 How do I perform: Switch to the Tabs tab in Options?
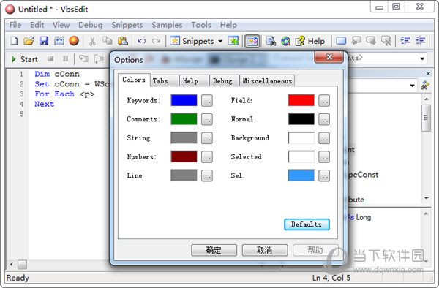click(165, 81)
